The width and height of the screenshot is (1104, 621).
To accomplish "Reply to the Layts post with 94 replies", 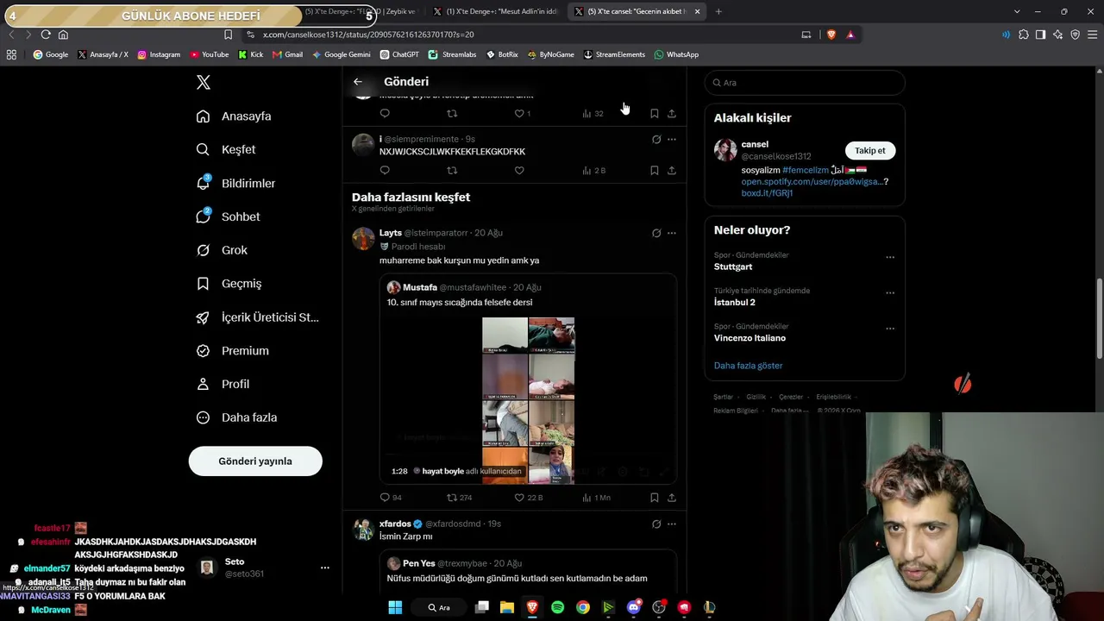I will click(x=391, y=498).
